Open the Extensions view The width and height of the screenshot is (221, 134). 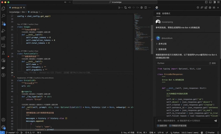3,38
